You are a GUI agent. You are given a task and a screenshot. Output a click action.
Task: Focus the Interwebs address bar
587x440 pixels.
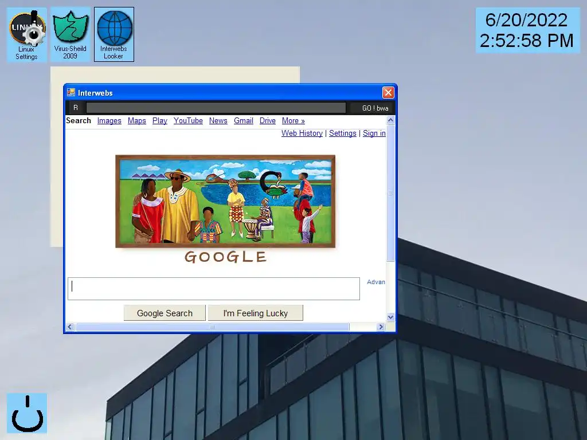(216, 108)
